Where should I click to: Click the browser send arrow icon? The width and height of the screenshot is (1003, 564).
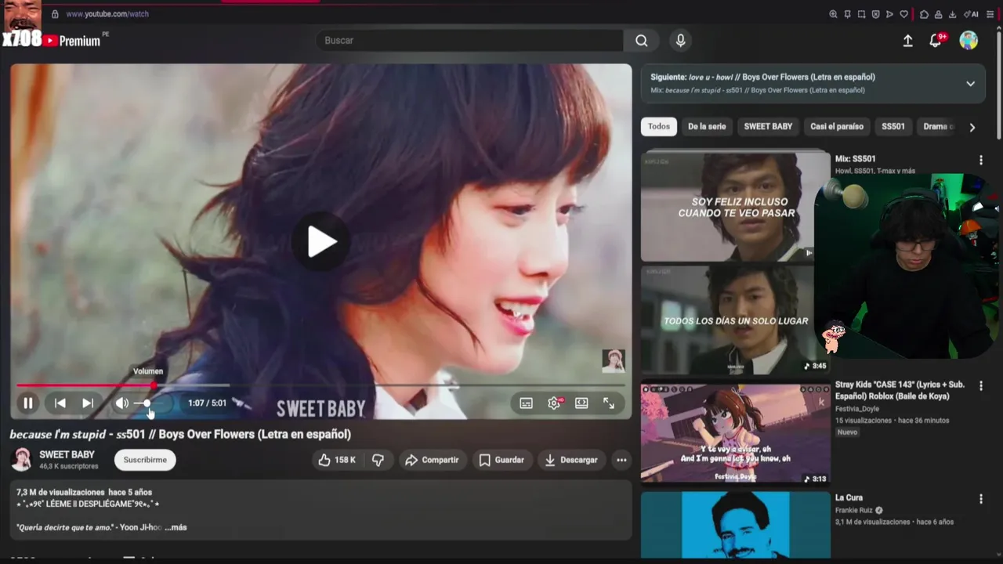click(x=889, y=14)
